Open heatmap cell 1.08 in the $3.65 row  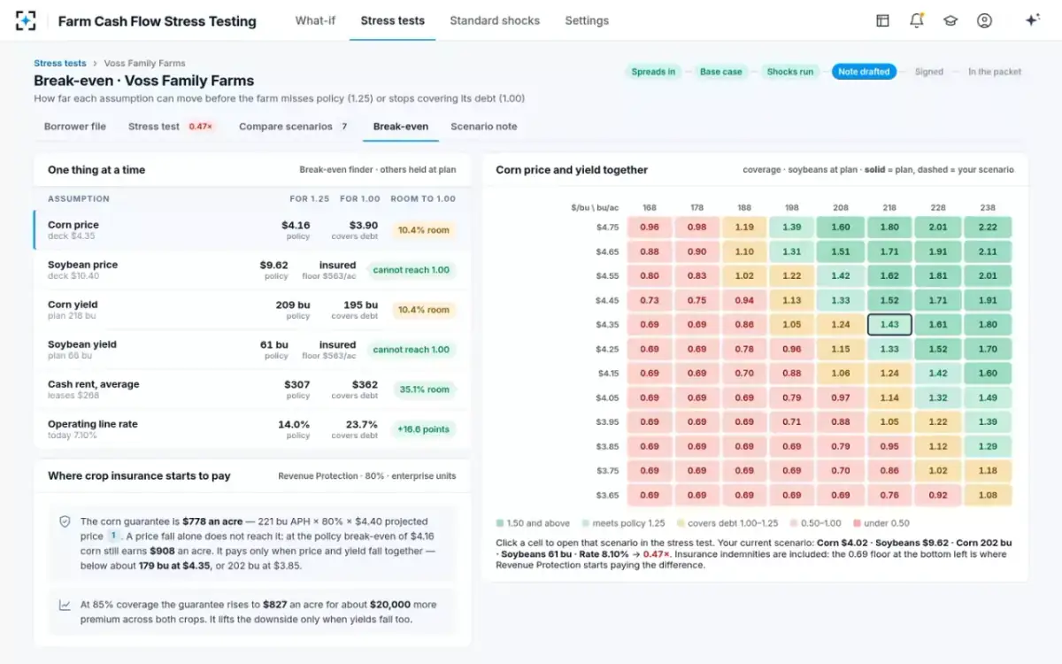(x=988, y=495)
